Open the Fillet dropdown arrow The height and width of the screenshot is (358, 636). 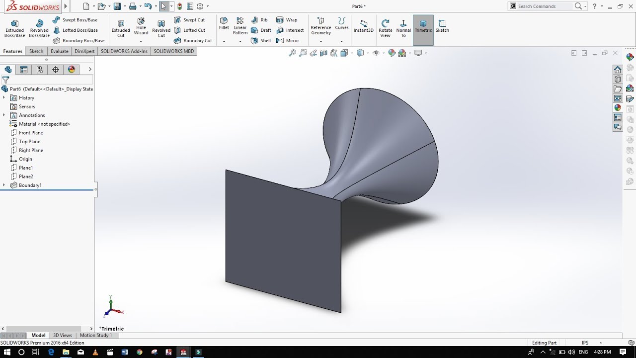click(224, 41)
